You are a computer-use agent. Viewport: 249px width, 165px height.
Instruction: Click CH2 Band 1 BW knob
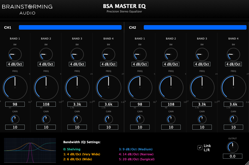pos(140,54)
